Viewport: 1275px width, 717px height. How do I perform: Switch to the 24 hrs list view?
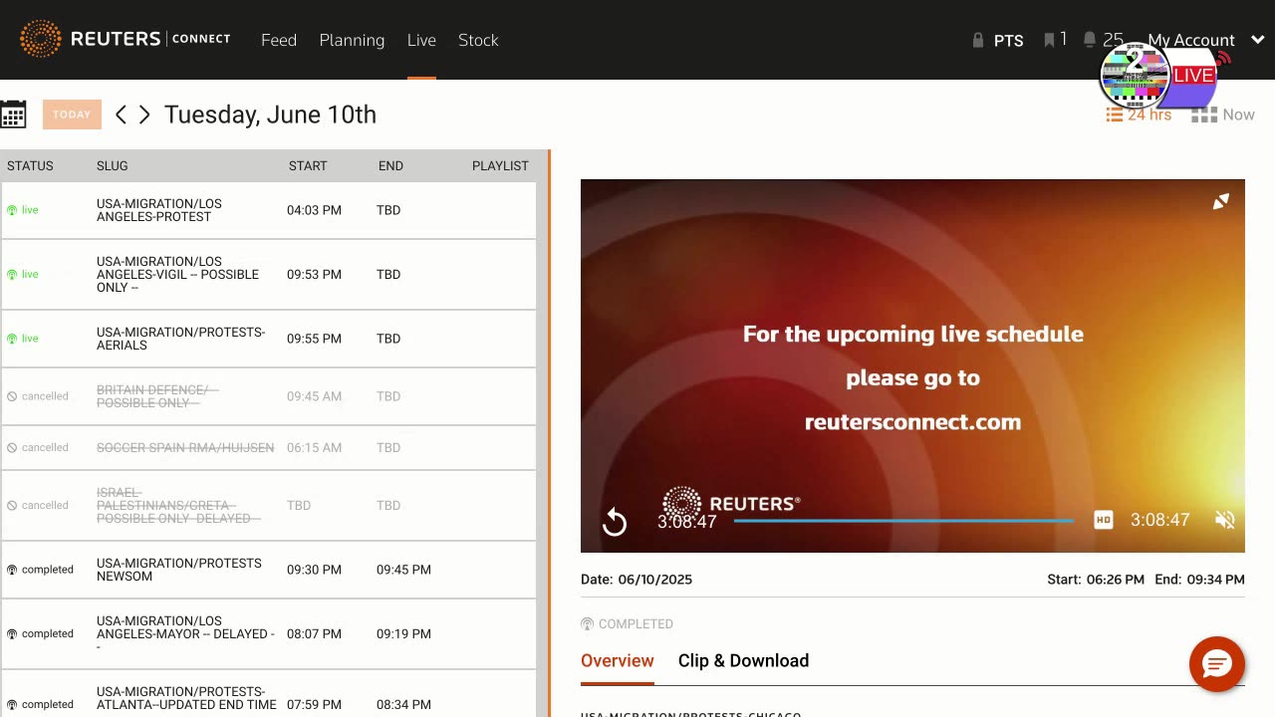[1139, 115]
